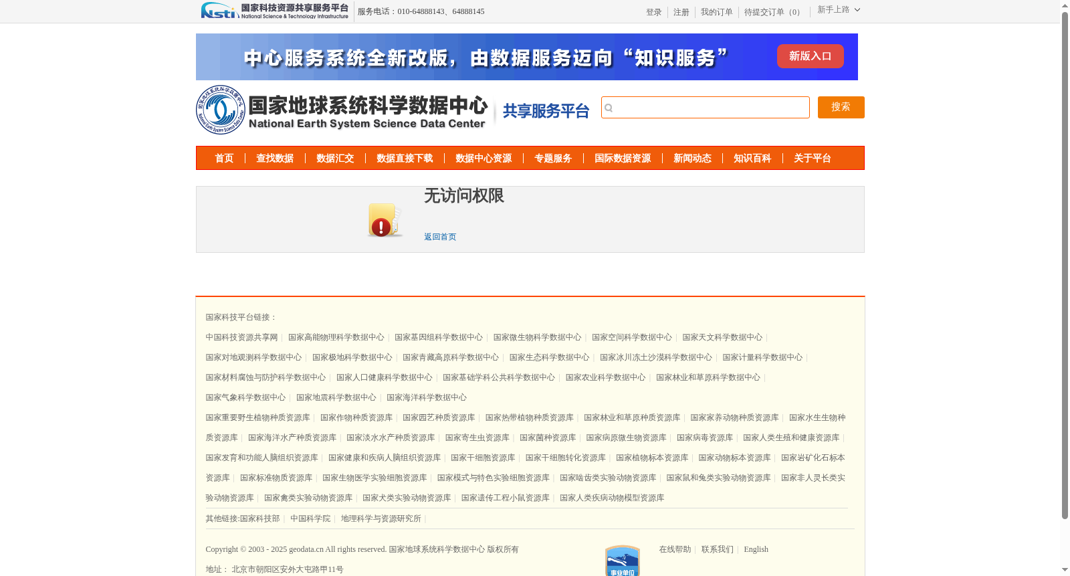Image resolution: width=1070 pixels, height=576 pixels.
Task: Open the 在线帮助 footer link
Action: pyautogui.click(x=675, y=550)
